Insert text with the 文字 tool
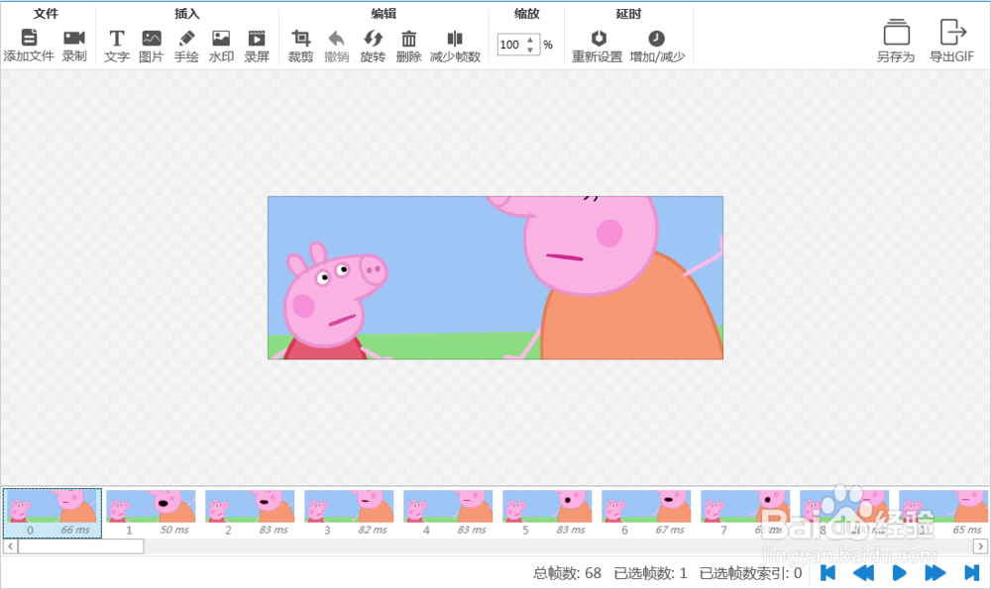Image resolution: width=991 pixels, height=589 pixels. coord(116,39)
